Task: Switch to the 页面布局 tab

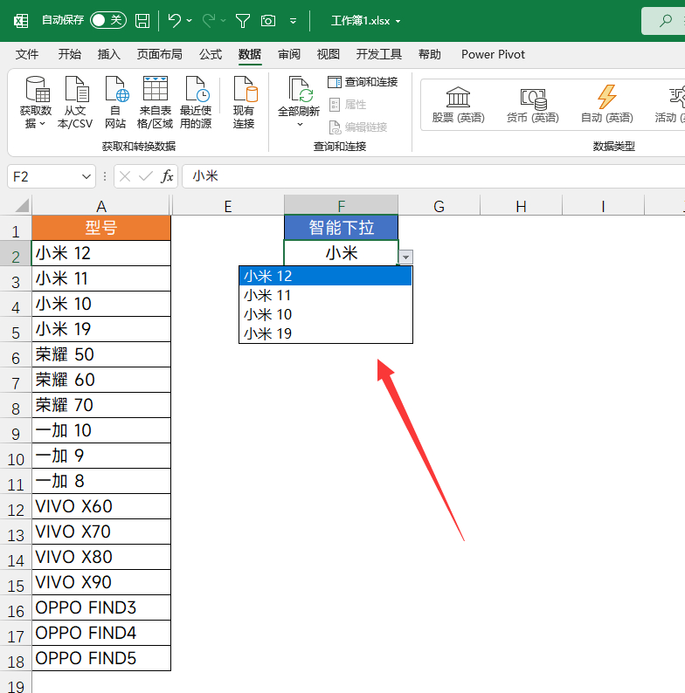Action: point(159,54)
